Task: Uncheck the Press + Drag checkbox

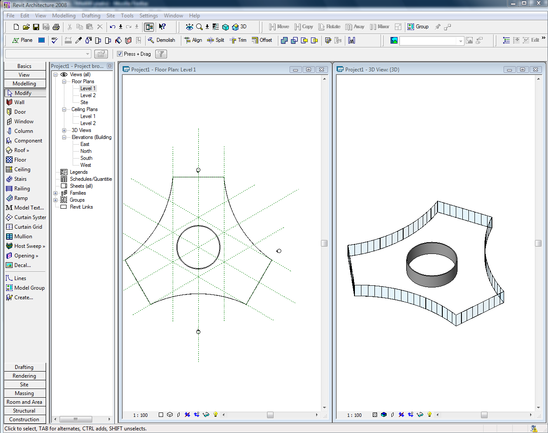Action: pyautogui.click(x=120, y=54)
